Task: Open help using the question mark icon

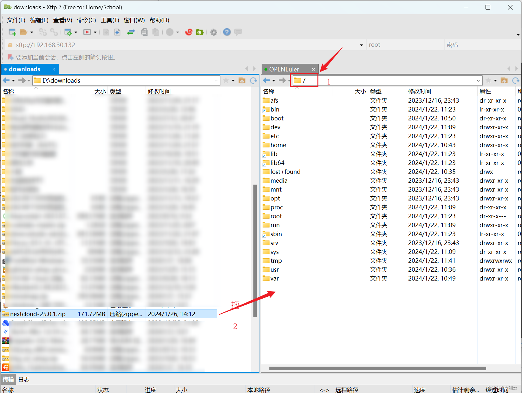Action: coord(227,32)
